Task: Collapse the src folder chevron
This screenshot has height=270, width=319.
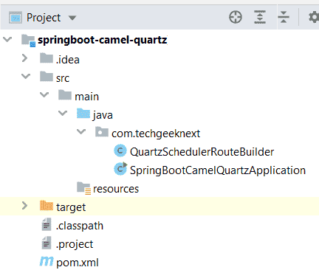Action: (x=26, y=76)
